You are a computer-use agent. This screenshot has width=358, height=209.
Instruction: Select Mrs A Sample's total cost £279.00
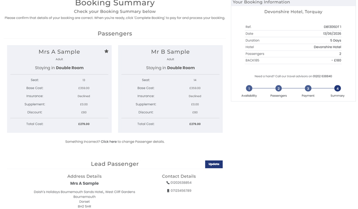coord(84,124)
